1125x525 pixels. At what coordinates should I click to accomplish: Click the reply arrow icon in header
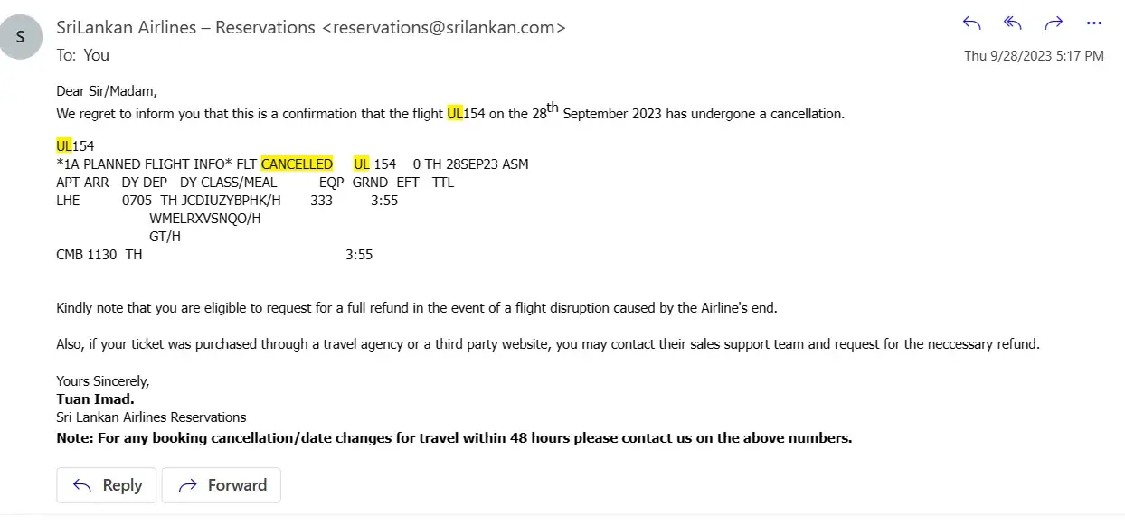(x=972, y=23)
